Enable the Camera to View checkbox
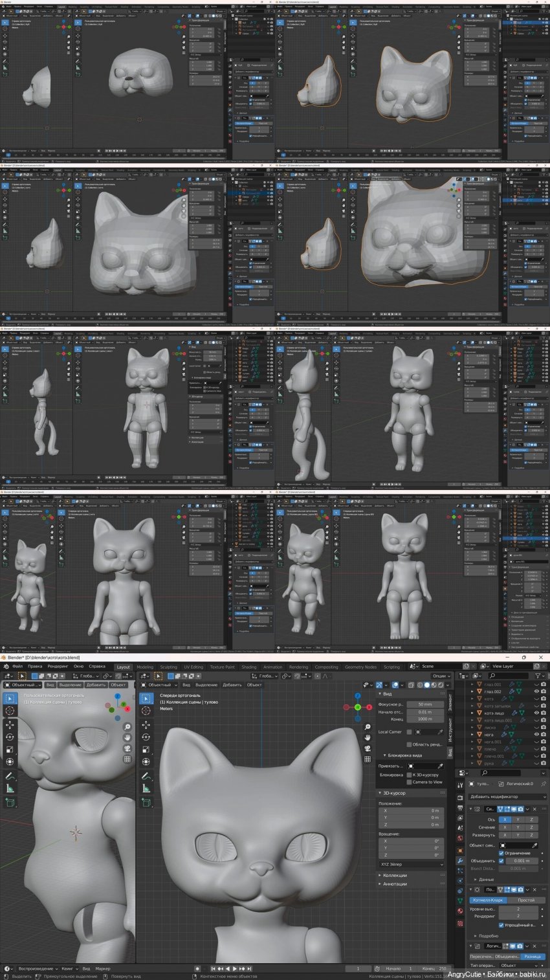This screenshot has height=980, width=550. pos(409,782)
